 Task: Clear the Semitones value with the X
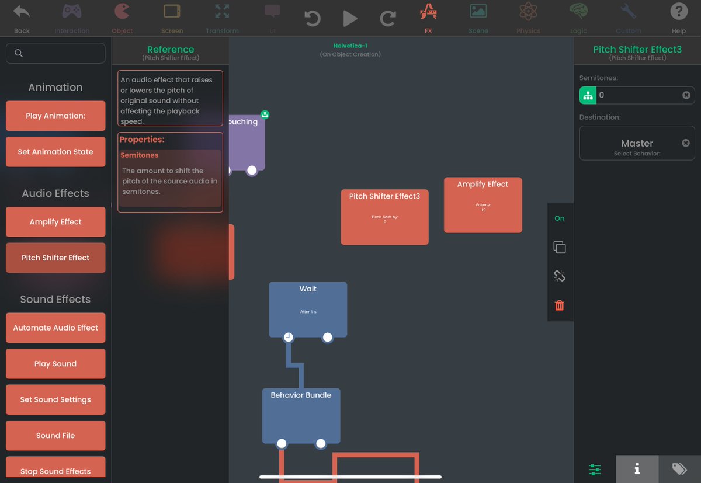(x=686, y=95)
